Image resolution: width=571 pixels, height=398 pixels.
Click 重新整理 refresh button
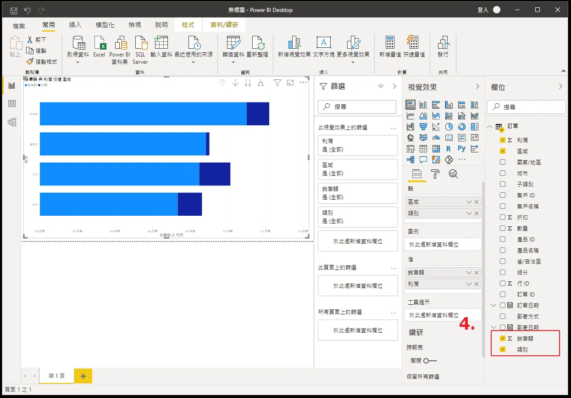(257, 46)
